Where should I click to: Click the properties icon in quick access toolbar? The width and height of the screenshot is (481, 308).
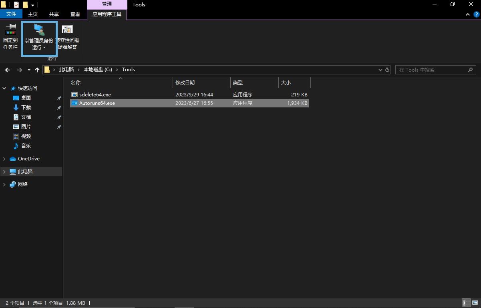tap(16, 5)
